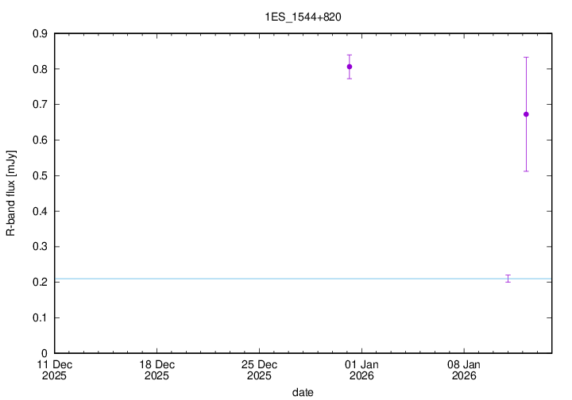The width and height of the screenshot is (572, 400).
Task: Click top error bar cap of rightmost point
Action: [526, 57]
